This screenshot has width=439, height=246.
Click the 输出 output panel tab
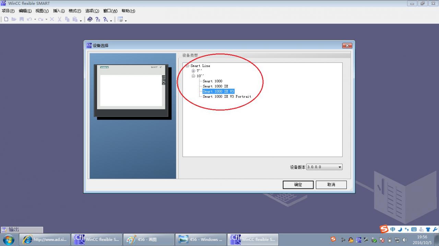pyautogui.click(x=22, y=230)
